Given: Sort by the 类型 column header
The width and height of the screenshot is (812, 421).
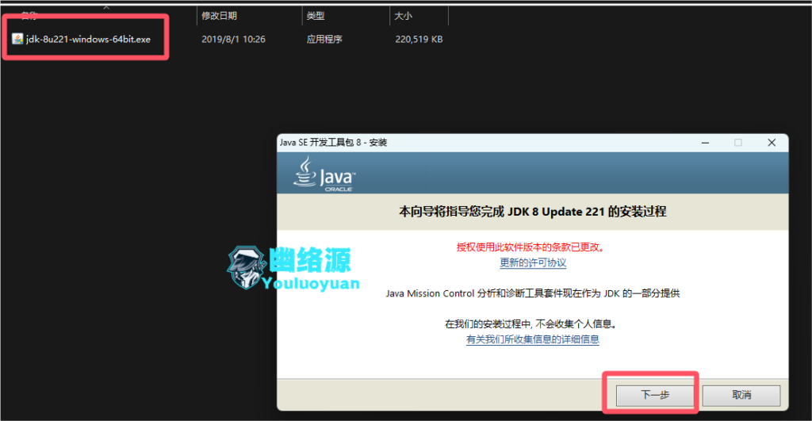Looking at the screenshot, I should pyautogui.click(x=316, y=16).
